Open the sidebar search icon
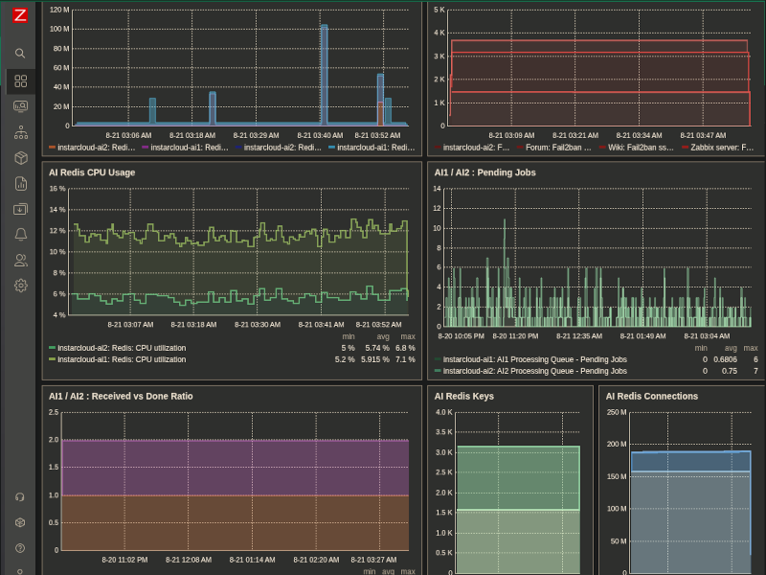The height and width of the screenshot is (575, 766). click(20, 54)
